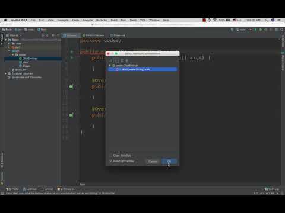Expand the .idea folder in the project tree
Screen dimensions: 285x213
tap(9, 44)
